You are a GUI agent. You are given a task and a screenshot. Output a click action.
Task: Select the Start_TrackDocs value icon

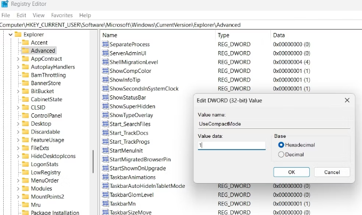click(x=105, y=133)
